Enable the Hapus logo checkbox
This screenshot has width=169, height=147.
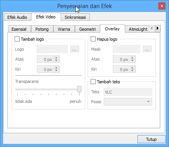[x=93, y=39]
